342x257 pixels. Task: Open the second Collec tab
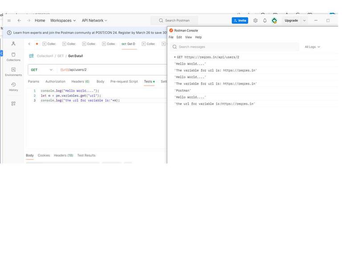click(x=69, y=44)
